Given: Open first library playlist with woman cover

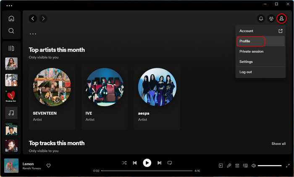Looking at the screenshot, I should tap(11, 64).
